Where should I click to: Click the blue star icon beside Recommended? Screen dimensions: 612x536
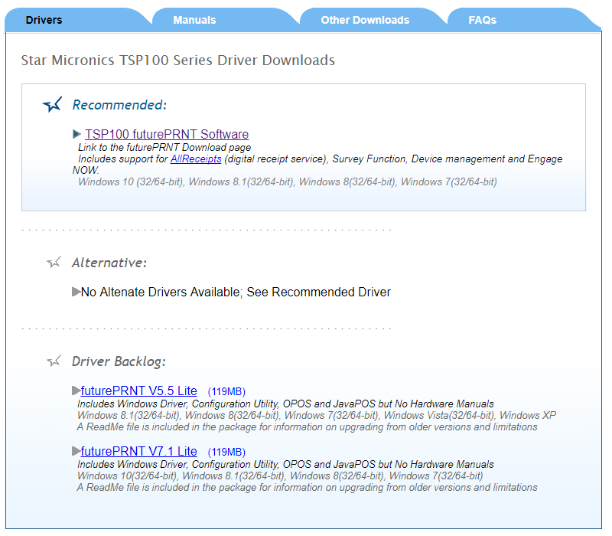[52, 104]
